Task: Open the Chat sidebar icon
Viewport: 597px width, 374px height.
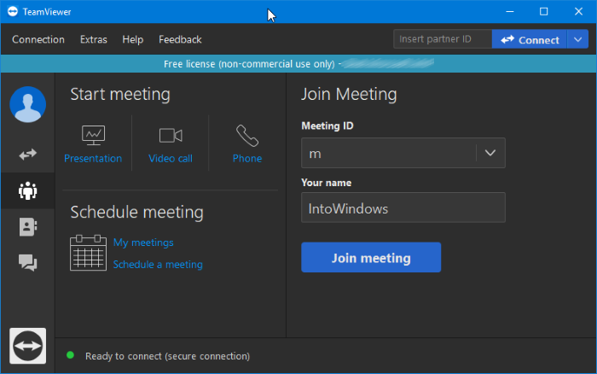Action: click(27, 263)
